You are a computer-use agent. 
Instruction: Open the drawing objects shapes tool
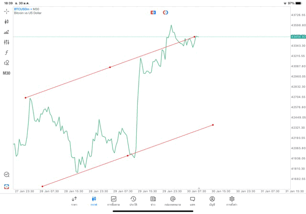[x=7, y=63]
